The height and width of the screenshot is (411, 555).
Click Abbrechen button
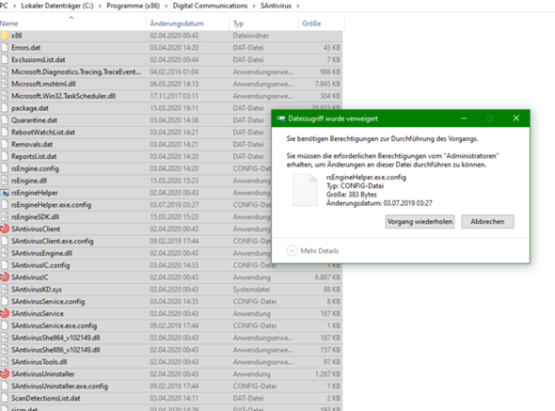tap(487, 222)
